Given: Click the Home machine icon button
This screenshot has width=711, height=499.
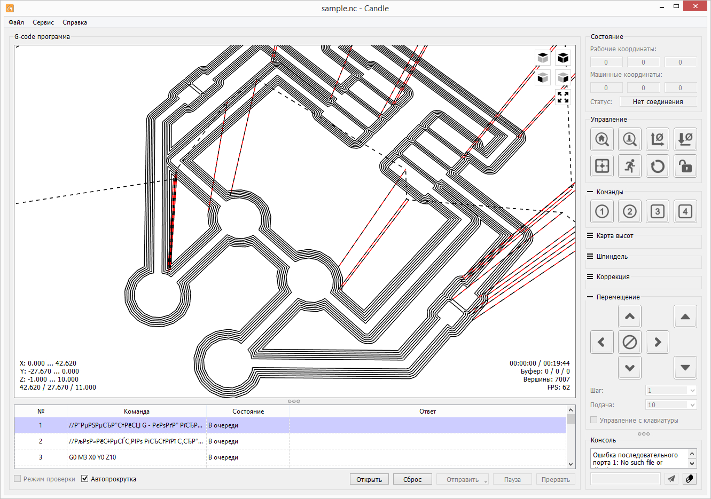Looking at the screenshot, I should pyautogui.click(x=602, y=139).
